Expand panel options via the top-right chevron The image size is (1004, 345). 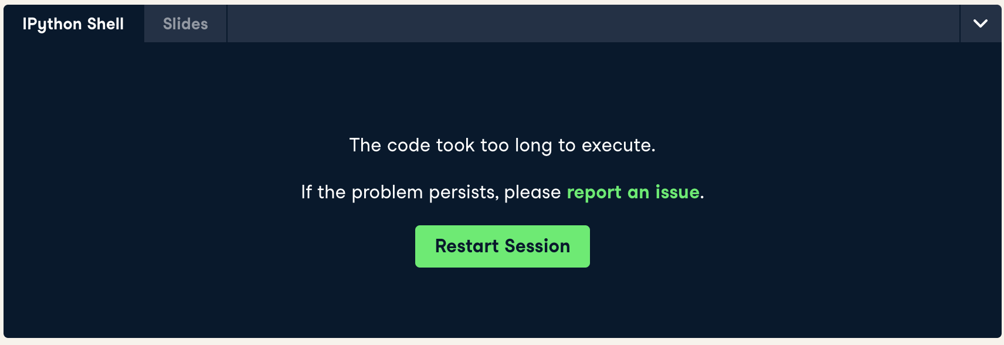click(981, 23)
